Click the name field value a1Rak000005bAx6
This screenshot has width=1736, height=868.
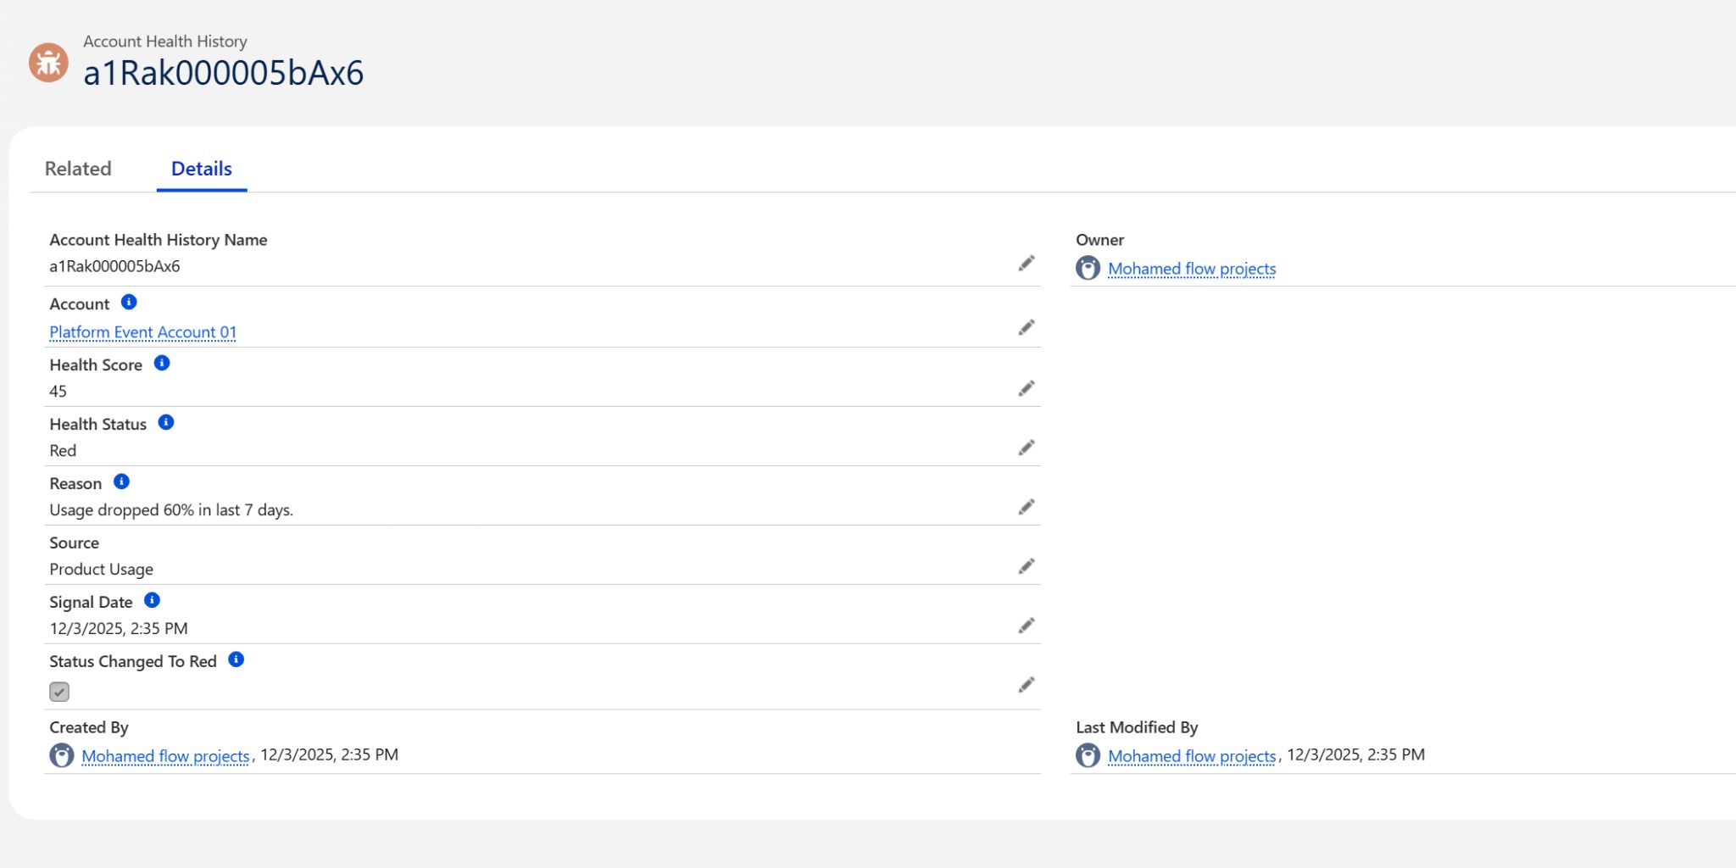114,266
